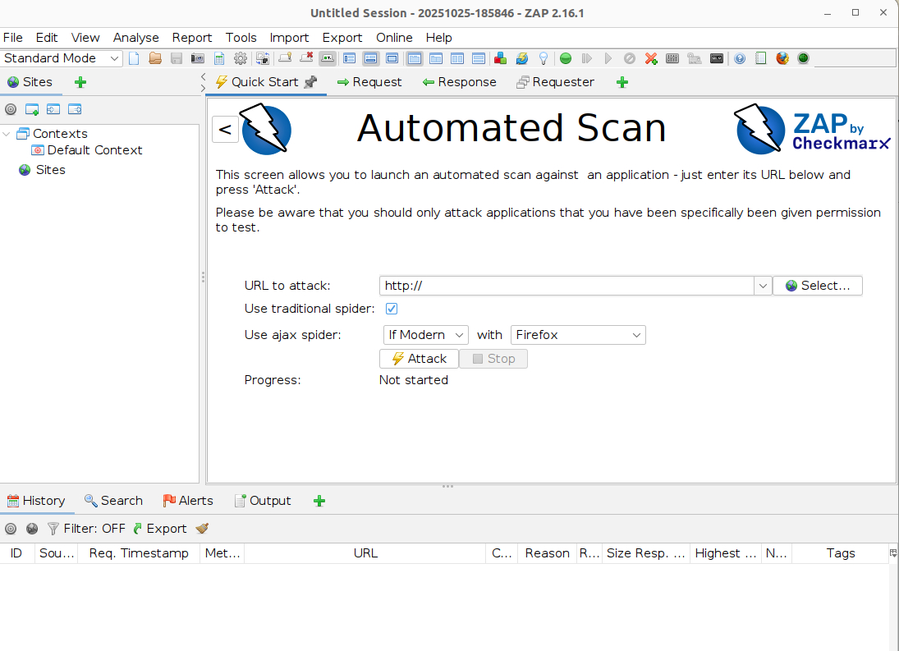Image resolution: width=899 pixels, height=651 pixels.
Task: Click the URL to attack input field
Action: 566,286
